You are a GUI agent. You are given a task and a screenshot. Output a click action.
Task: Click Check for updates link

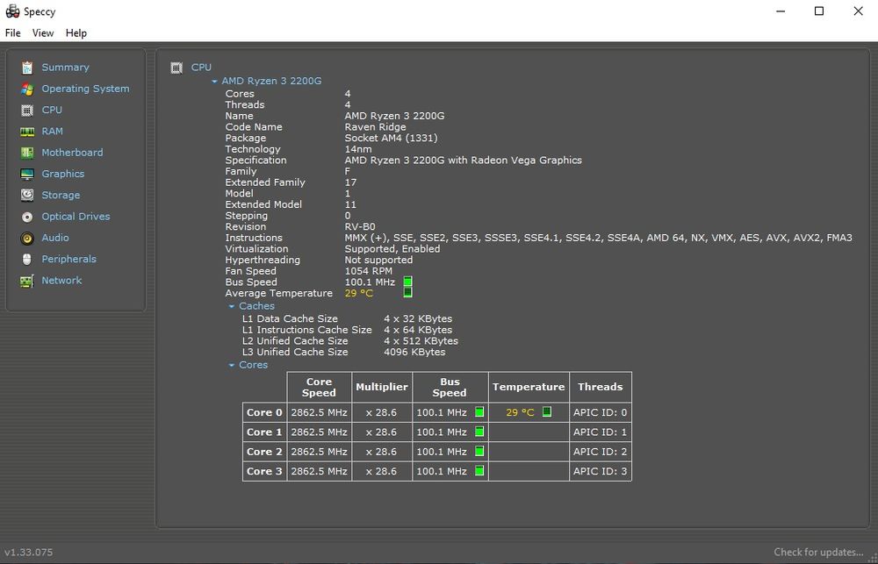coord(818,552)
